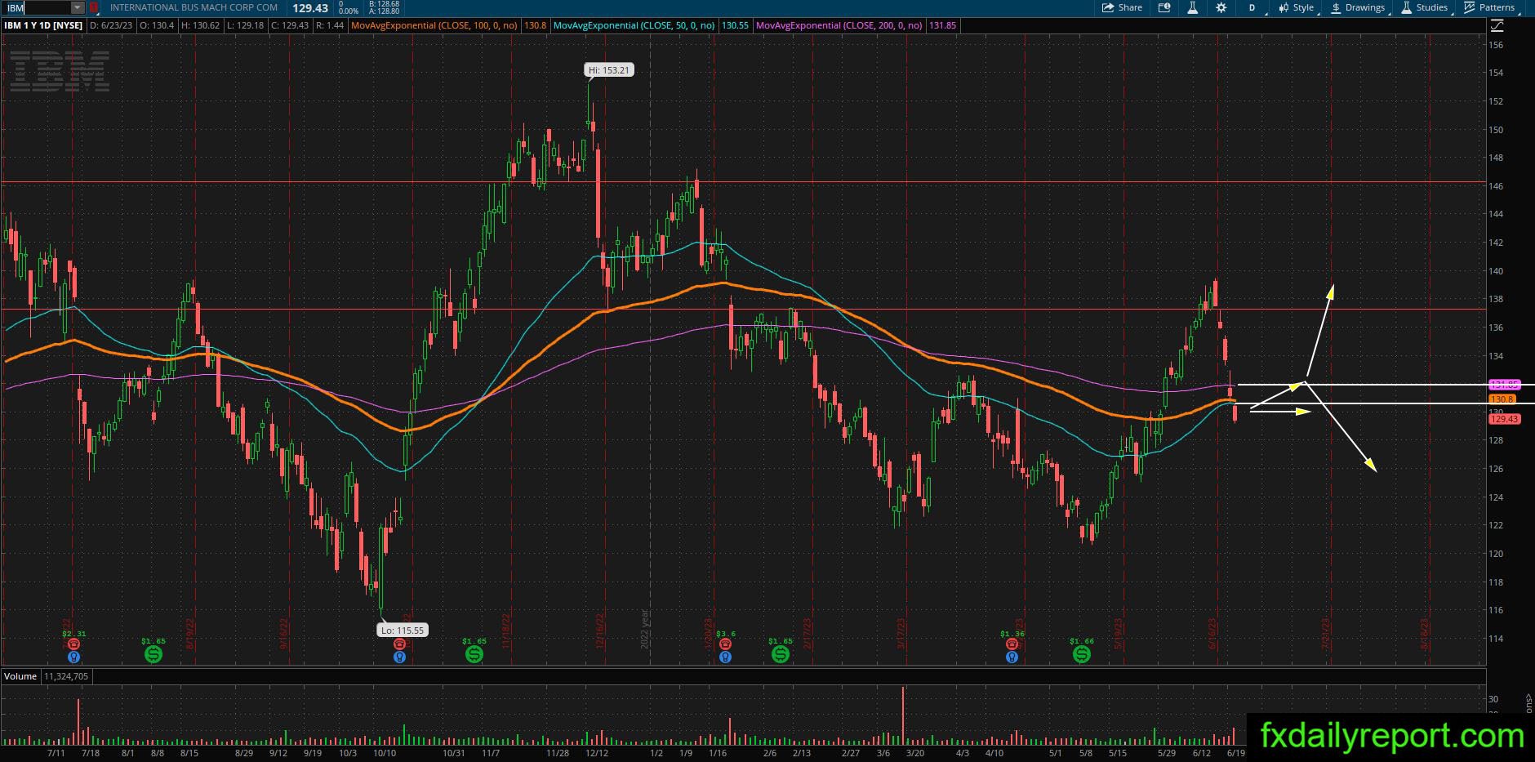Screen dimensions: 1535x762
Task: Click the 10/10 date on the time axis
Action: point(385,753)
